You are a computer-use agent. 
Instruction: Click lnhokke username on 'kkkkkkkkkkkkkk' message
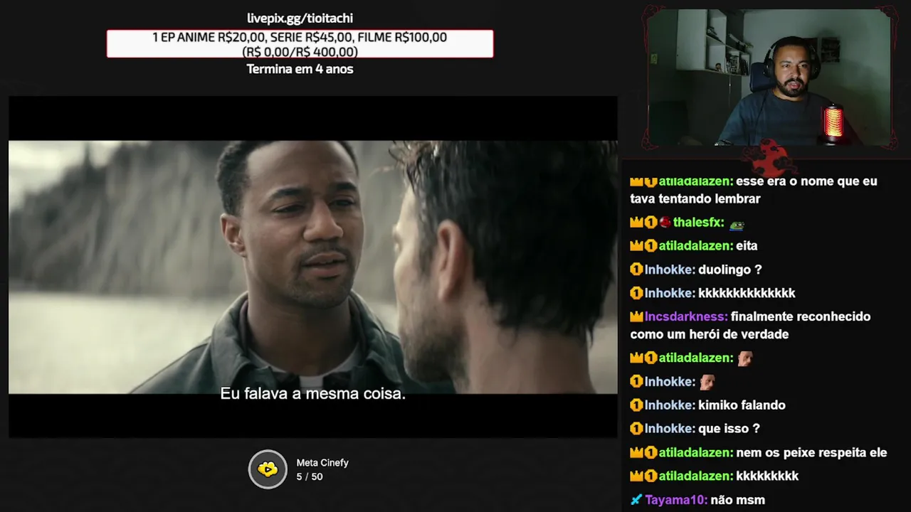(670, 293)
